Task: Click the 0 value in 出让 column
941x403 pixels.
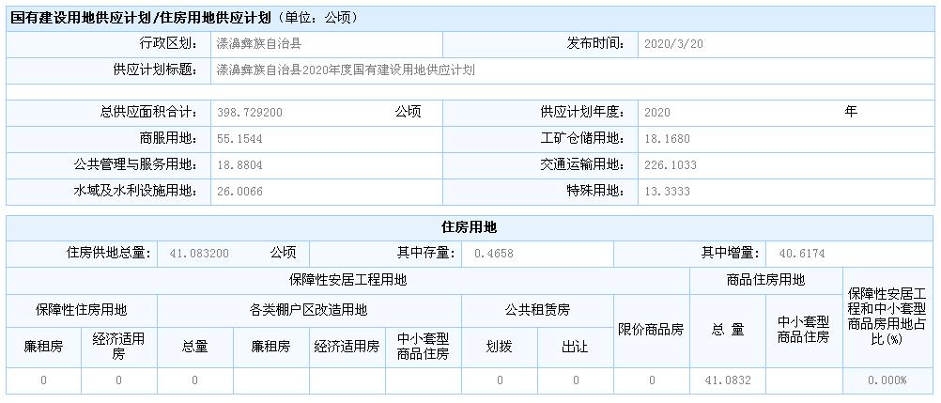Action: pos(576,380)
